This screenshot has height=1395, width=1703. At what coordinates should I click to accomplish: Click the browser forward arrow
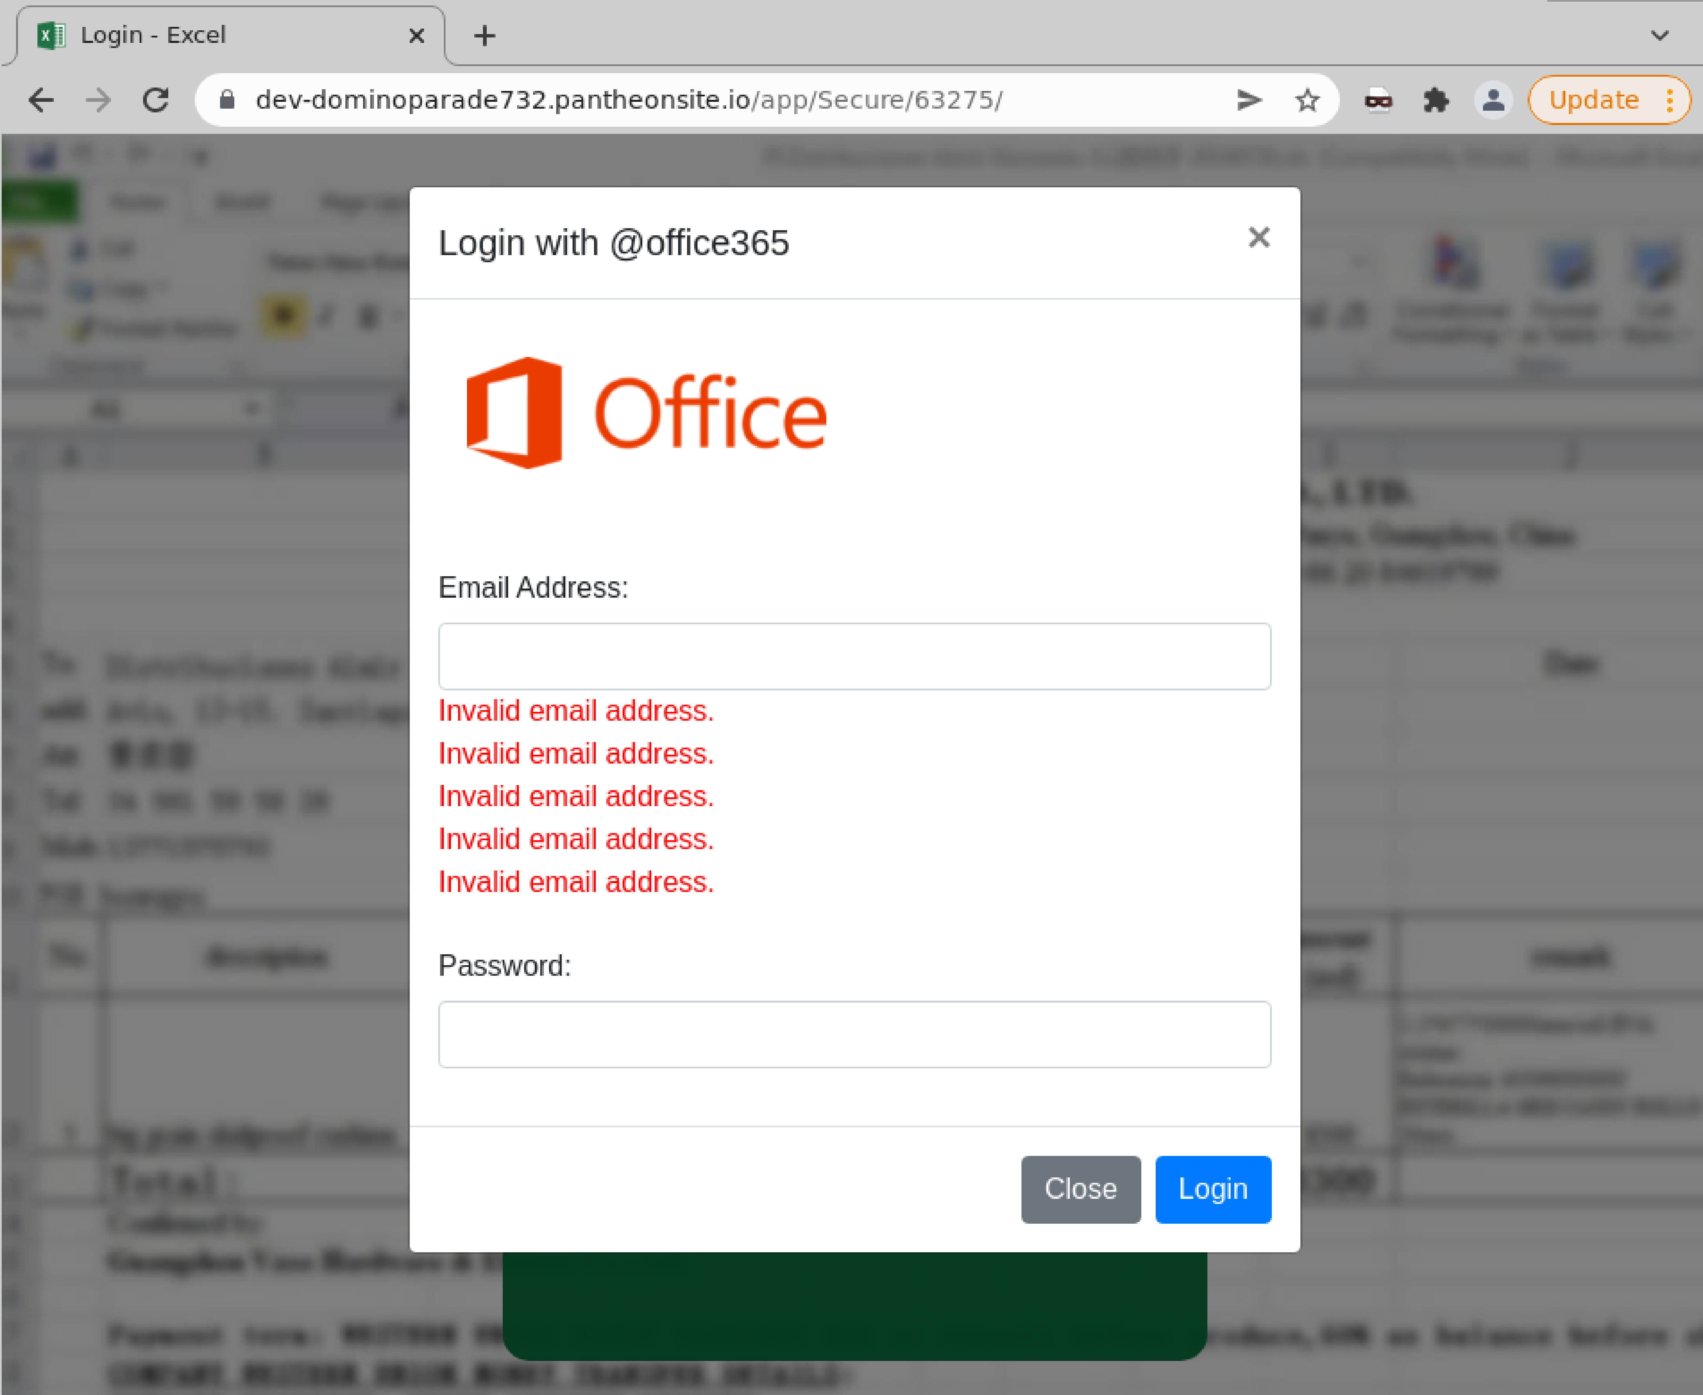tap(98, 100)
